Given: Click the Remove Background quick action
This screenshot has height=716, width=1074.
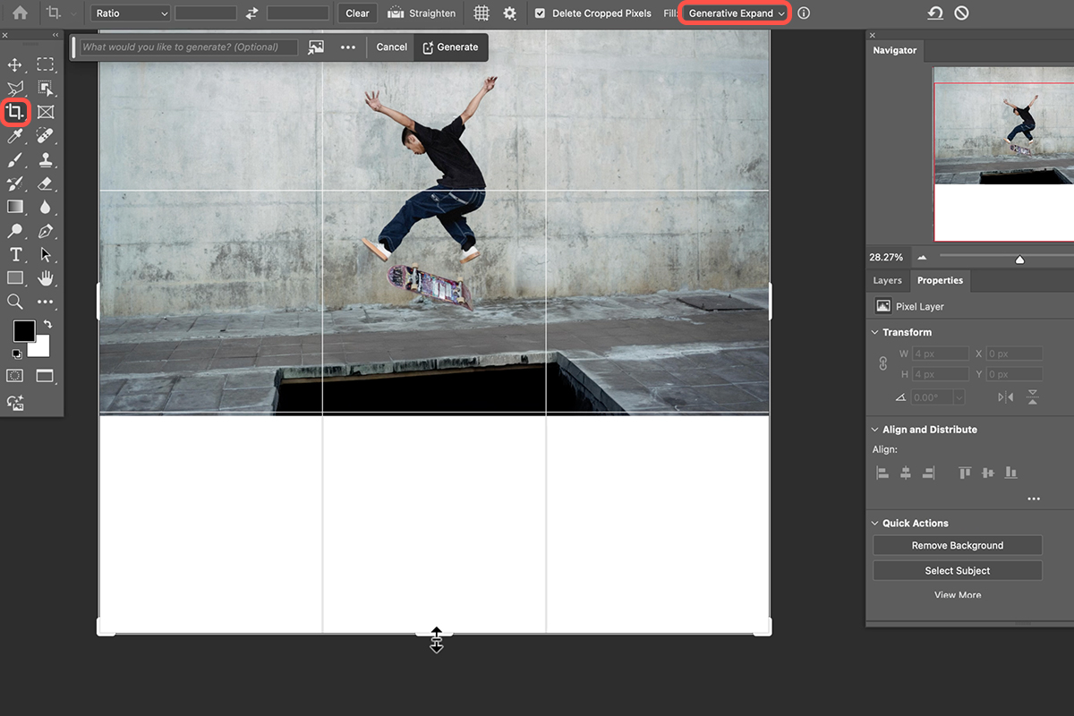Looking at the screenshot, I should [x=957, y=544].
